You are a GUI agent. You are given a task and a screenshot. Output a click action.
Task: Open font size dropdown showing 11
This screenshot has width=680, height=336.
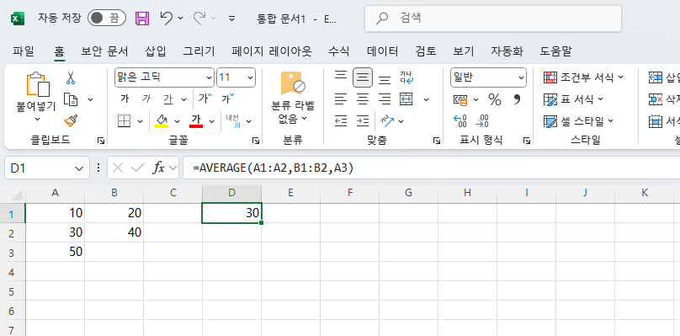coord(251,77)
